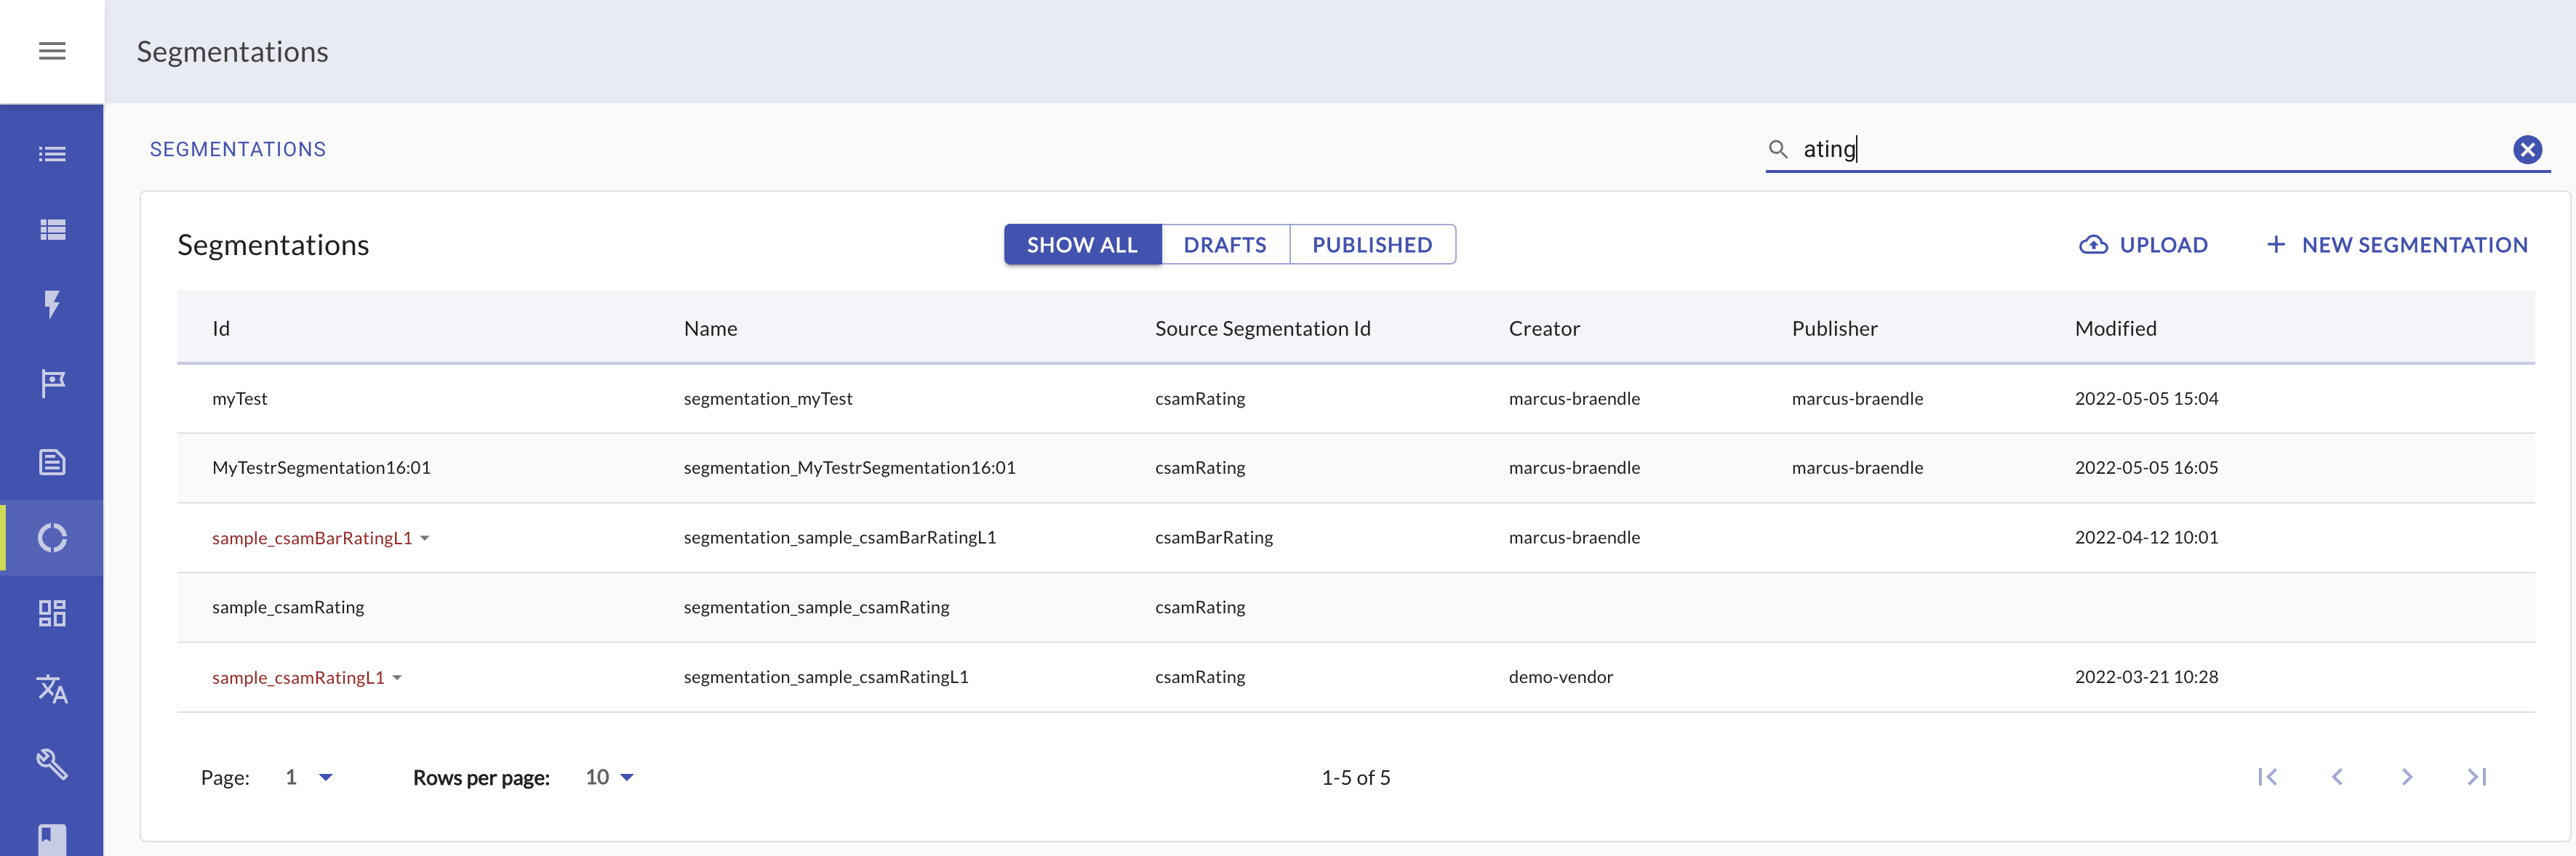Click the dashboard widgets sidebar icon
Screen dimensions: 2576x856
[52, 613]
